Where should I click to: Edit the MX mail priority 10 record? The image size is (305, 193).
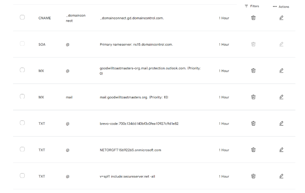pos(281,97)
